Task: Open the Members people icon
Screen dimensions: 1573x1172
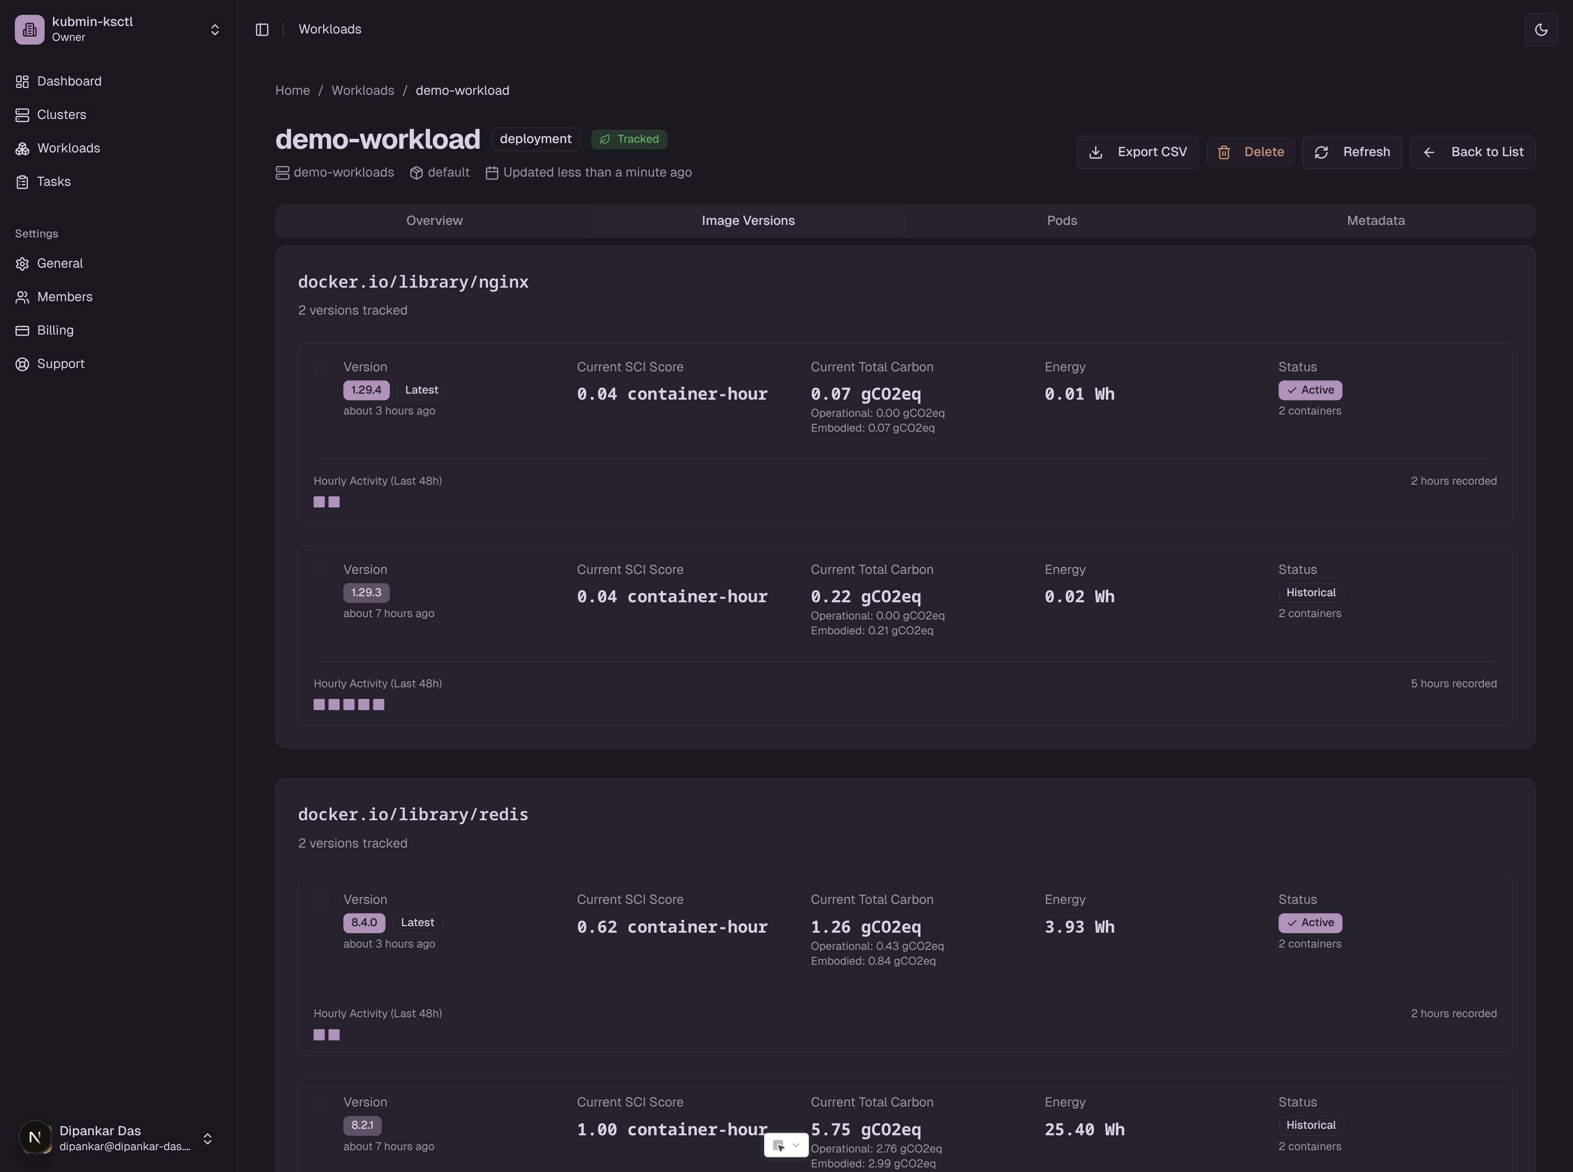Action: pyautogui.click(x=22, y=297)
